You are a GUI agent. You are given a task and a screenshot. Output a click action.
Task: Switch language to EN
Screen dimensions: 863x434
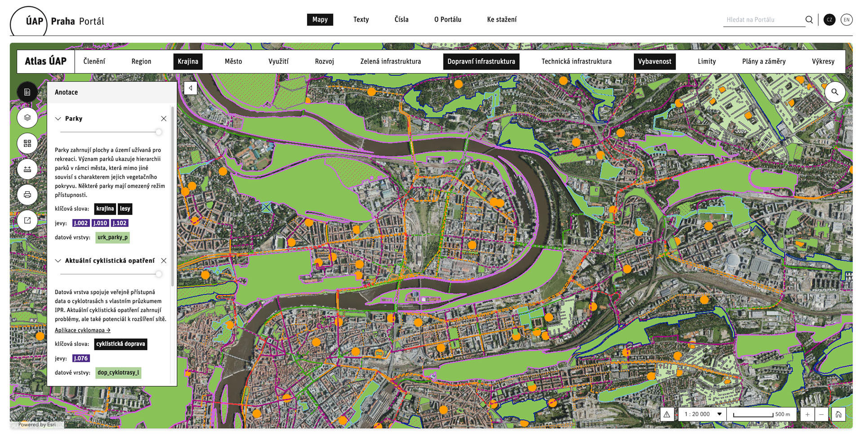tap(846, 20)
